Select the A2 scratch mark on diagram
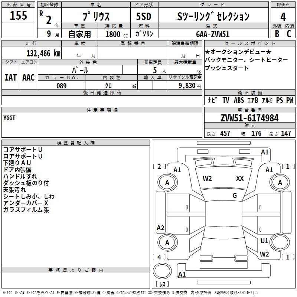This screenshot has height=297, width=297. [160, 228]
